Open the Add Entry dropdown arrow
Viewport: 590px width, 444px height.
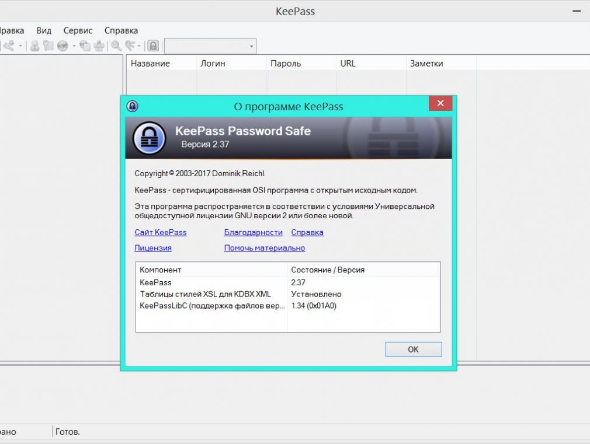point(20,46)
